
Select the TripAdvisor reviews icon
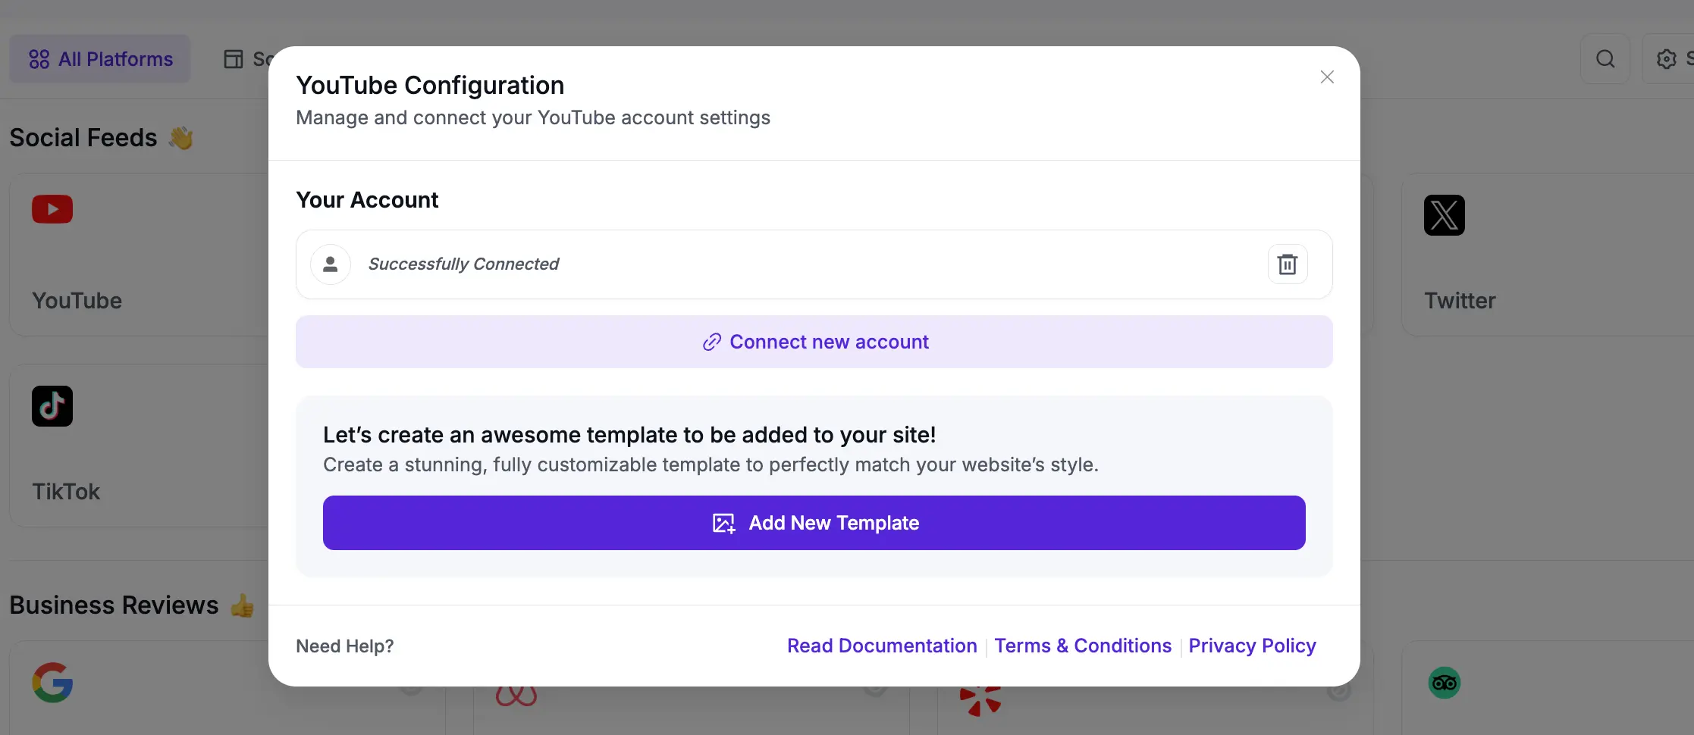click(1444, 682)
